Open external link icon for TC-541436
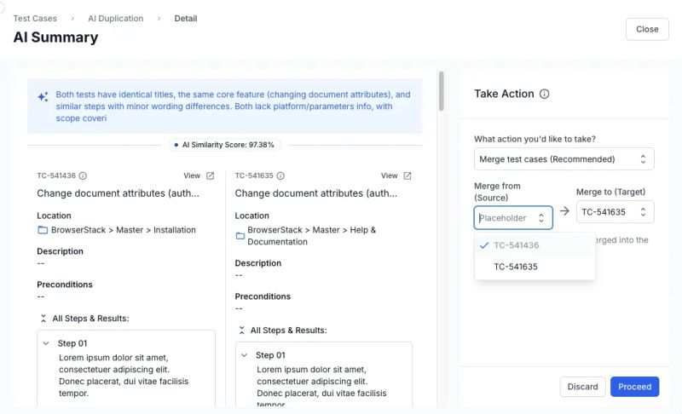 pos(210,175)
